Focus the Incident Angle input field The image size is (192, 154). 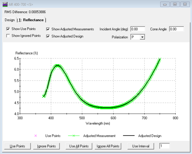click(137, 29)
